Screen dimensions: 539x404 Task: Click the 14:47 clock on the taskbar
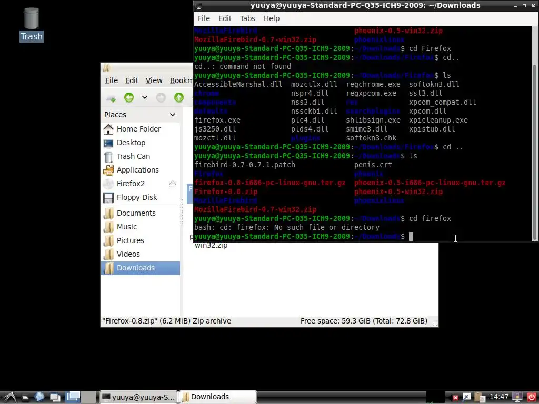pyautogui.click(x=499, y=397)
